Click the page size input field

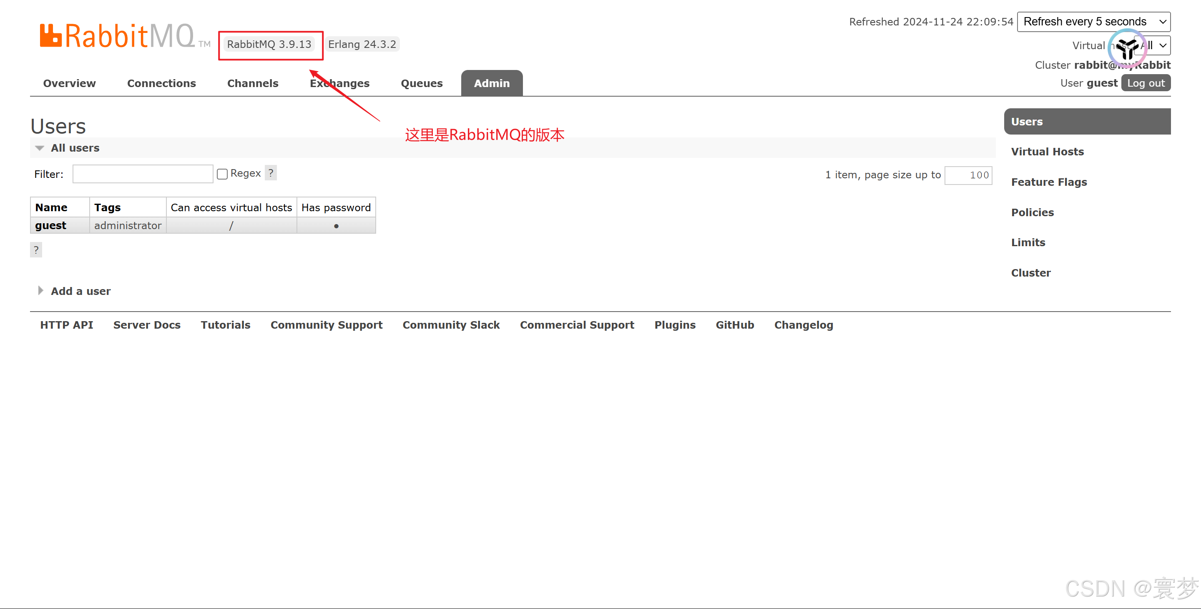click(x=968, y=175)
